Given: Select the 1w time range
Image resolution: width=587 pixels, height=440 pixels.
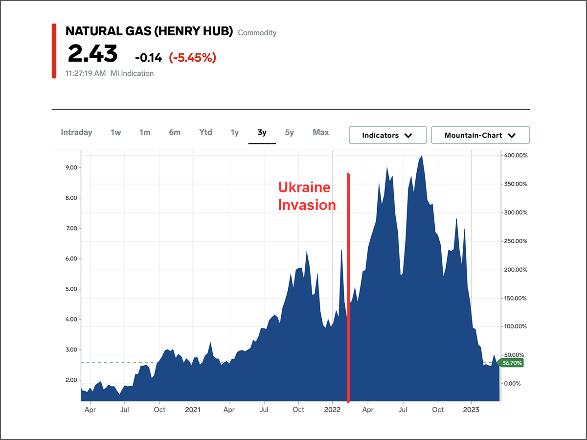Looking at the screenshot, I should [x=116, y=132].
